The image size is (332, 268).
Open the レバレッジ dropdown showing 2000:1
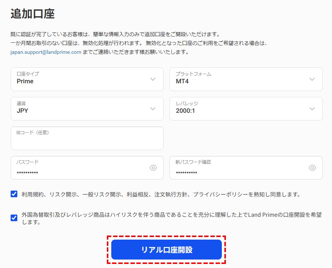click(246, 109)
